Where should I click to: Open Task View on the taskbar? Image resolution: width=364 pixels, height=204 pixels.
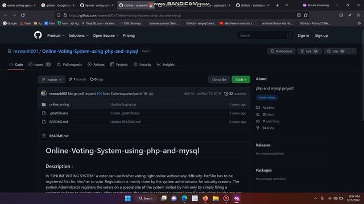coord(164,198)
